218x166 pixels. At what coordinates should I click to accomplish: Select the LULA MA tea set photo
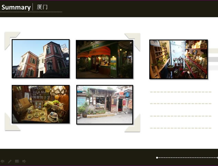click(x=41, y=104)
